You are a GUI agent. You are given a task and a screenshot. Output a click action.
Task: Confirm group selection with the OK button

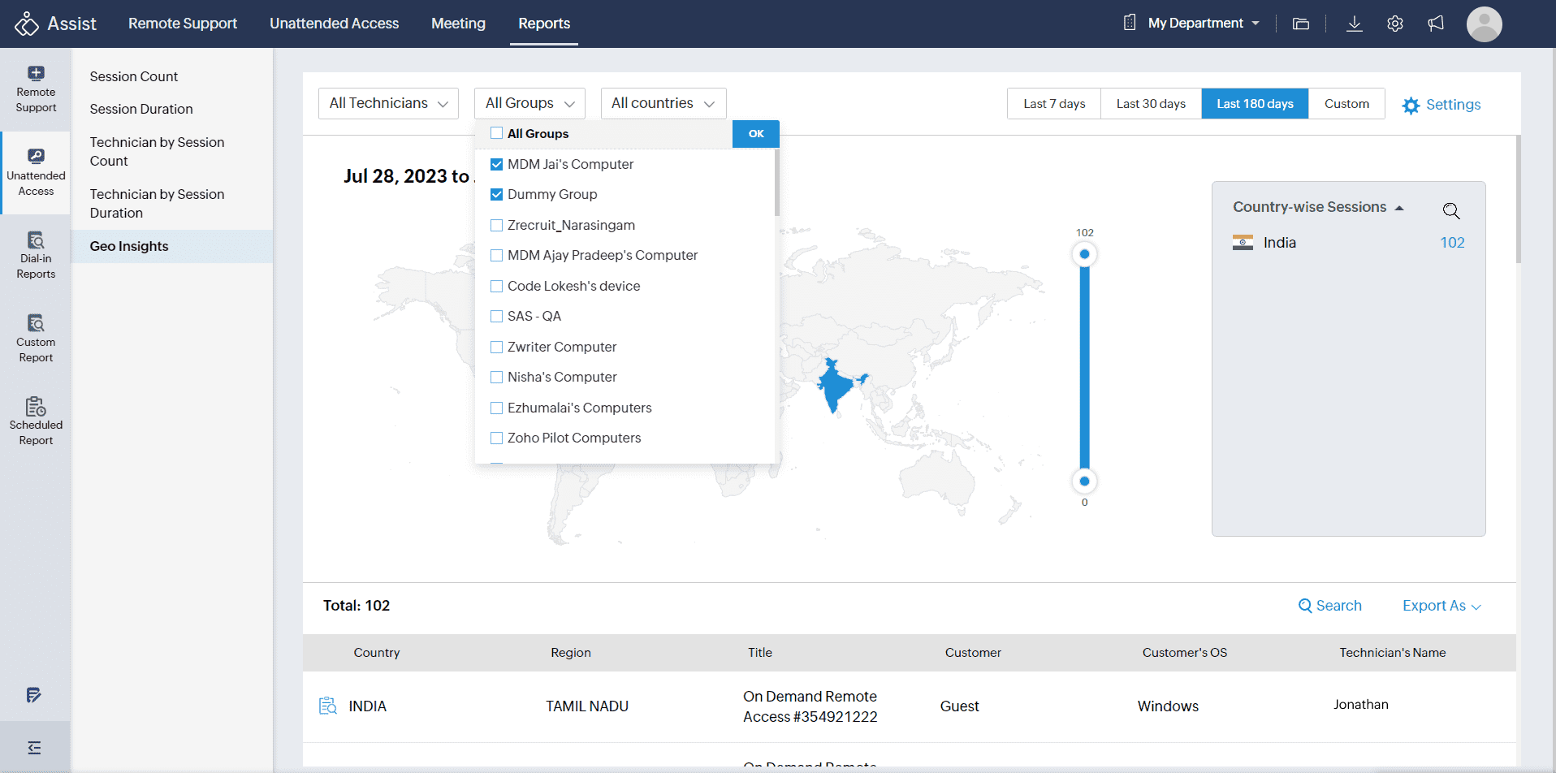pyautogui.click(x=756, y=134)
